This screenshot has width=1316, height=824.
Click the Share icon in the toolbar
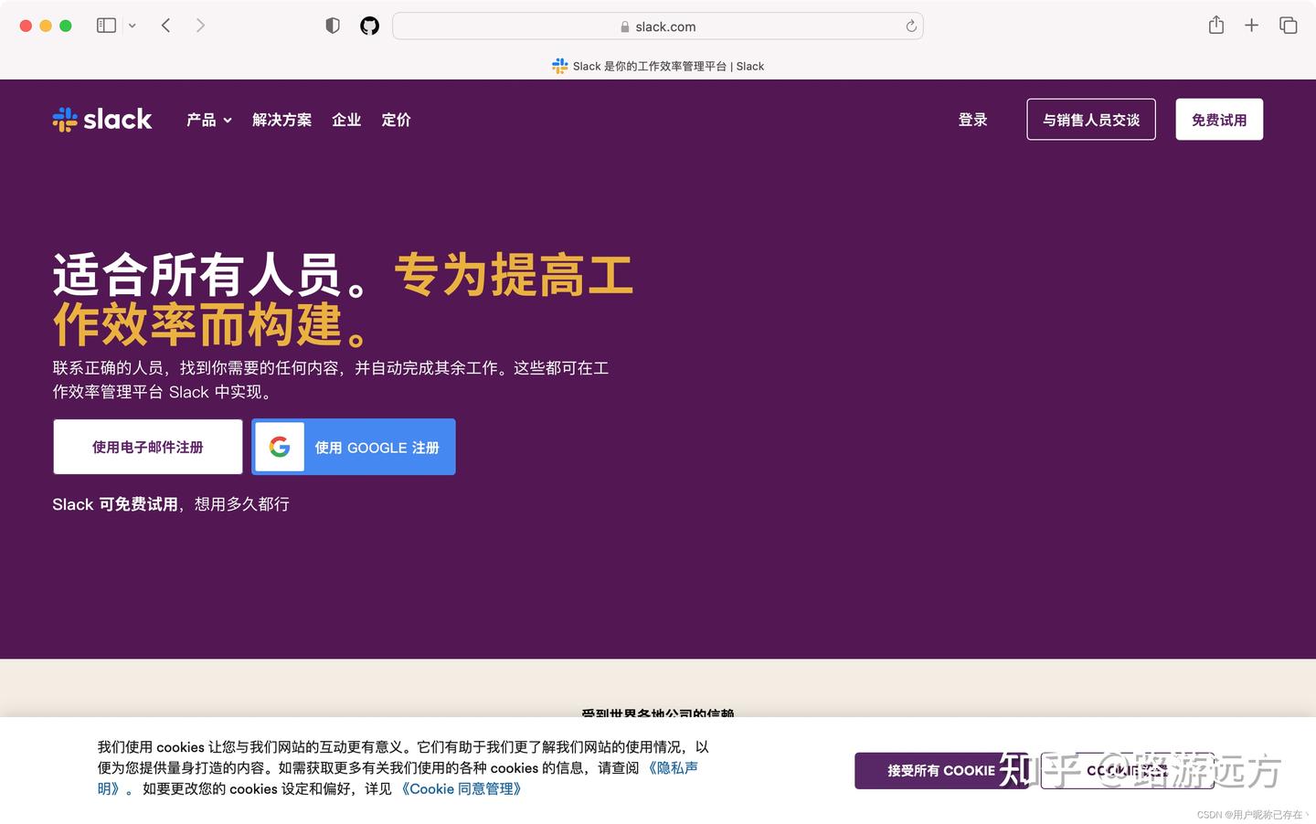(x=1215, y=25)
